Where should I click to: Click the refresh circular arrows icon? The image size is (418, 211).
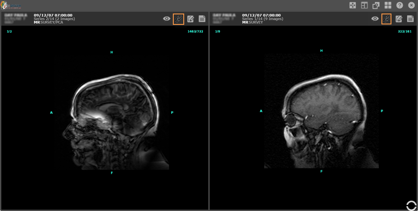tap(411, 205)
